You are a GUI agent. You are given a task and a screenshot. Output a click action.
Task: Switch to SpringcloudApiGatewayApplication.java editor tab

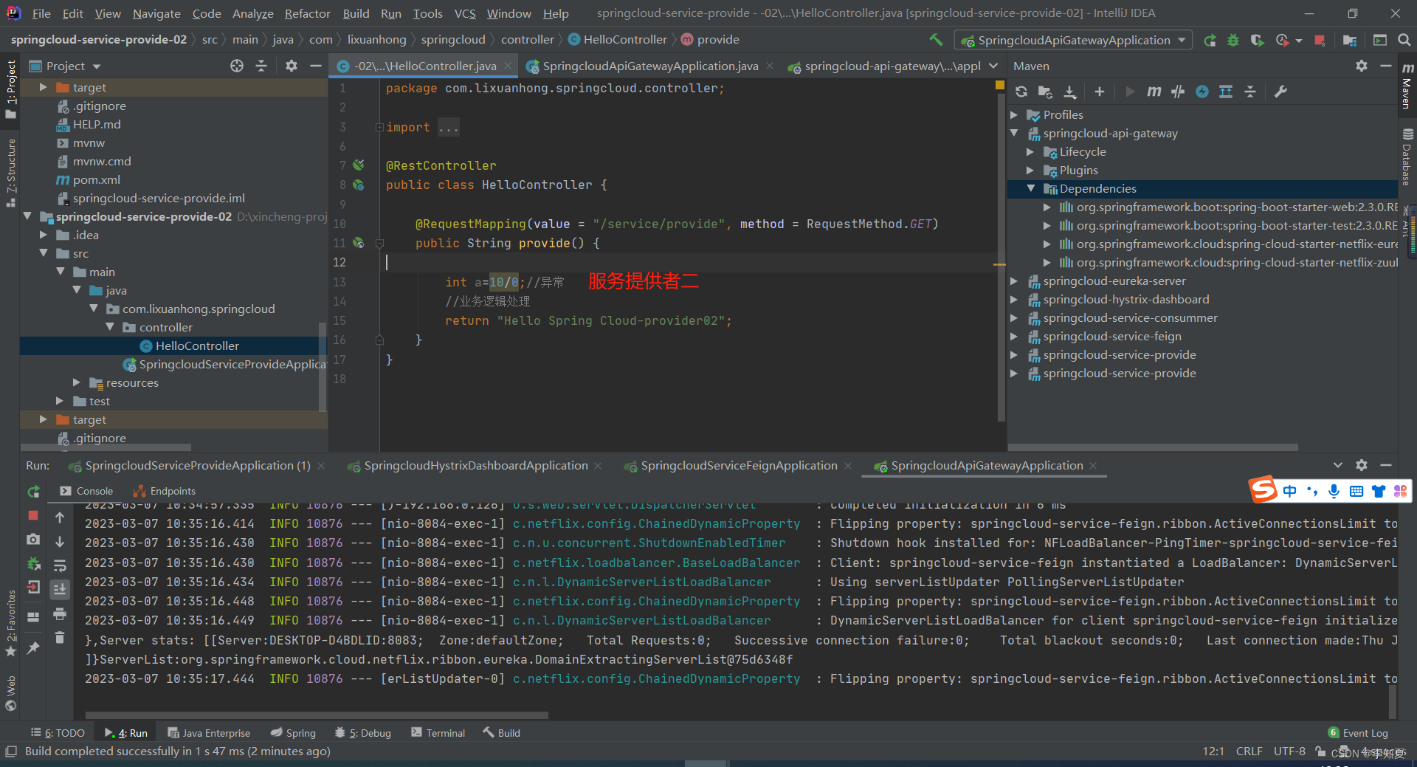tap(650, 66)
